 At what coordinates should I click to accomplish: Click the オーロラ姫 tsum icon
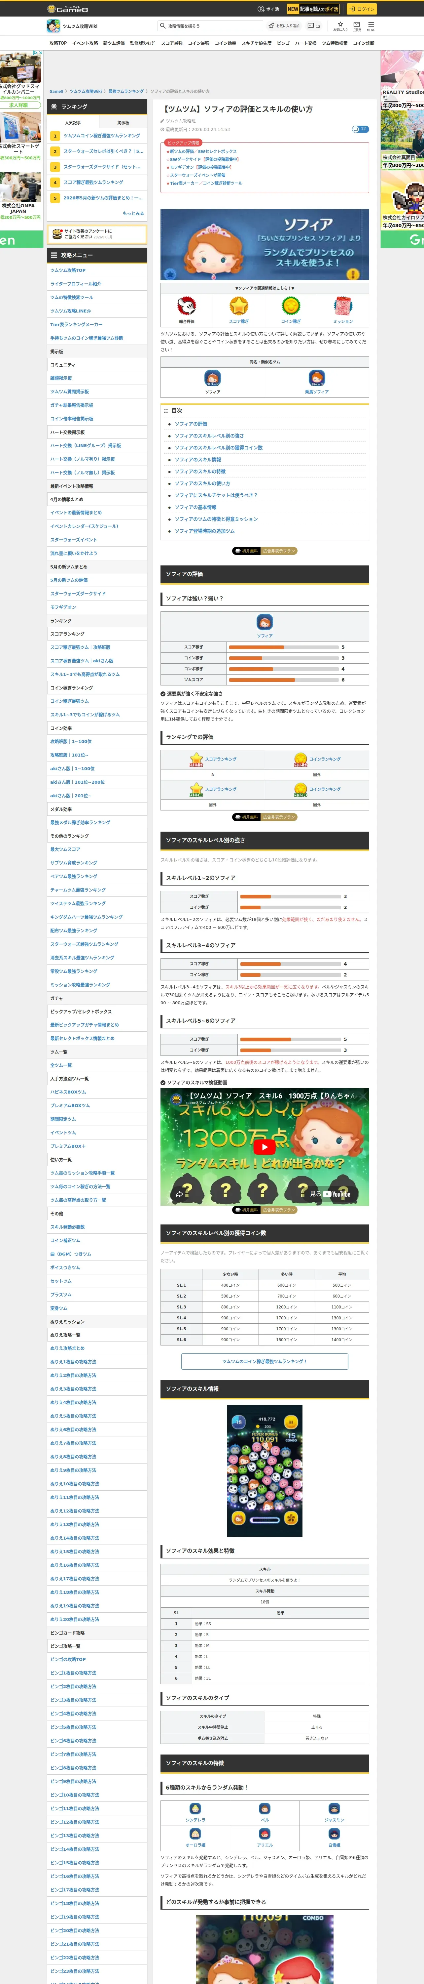coord(195,1834)
